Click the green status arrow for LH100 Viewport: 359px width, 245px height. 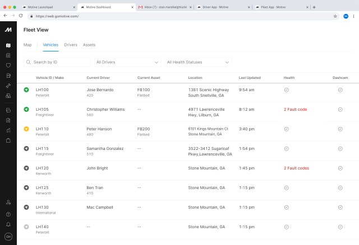(x=26, y=89)
